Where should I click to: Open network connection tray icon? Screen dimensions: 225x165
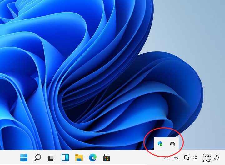[187, 157]
